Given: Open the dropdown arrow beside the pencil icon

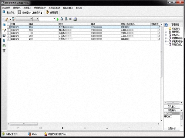Looking at the screenshot, I should tap(10, 20).
